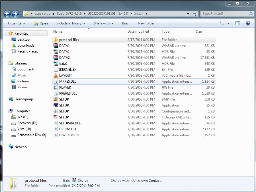Click the Search Install input field

(224, 14)
